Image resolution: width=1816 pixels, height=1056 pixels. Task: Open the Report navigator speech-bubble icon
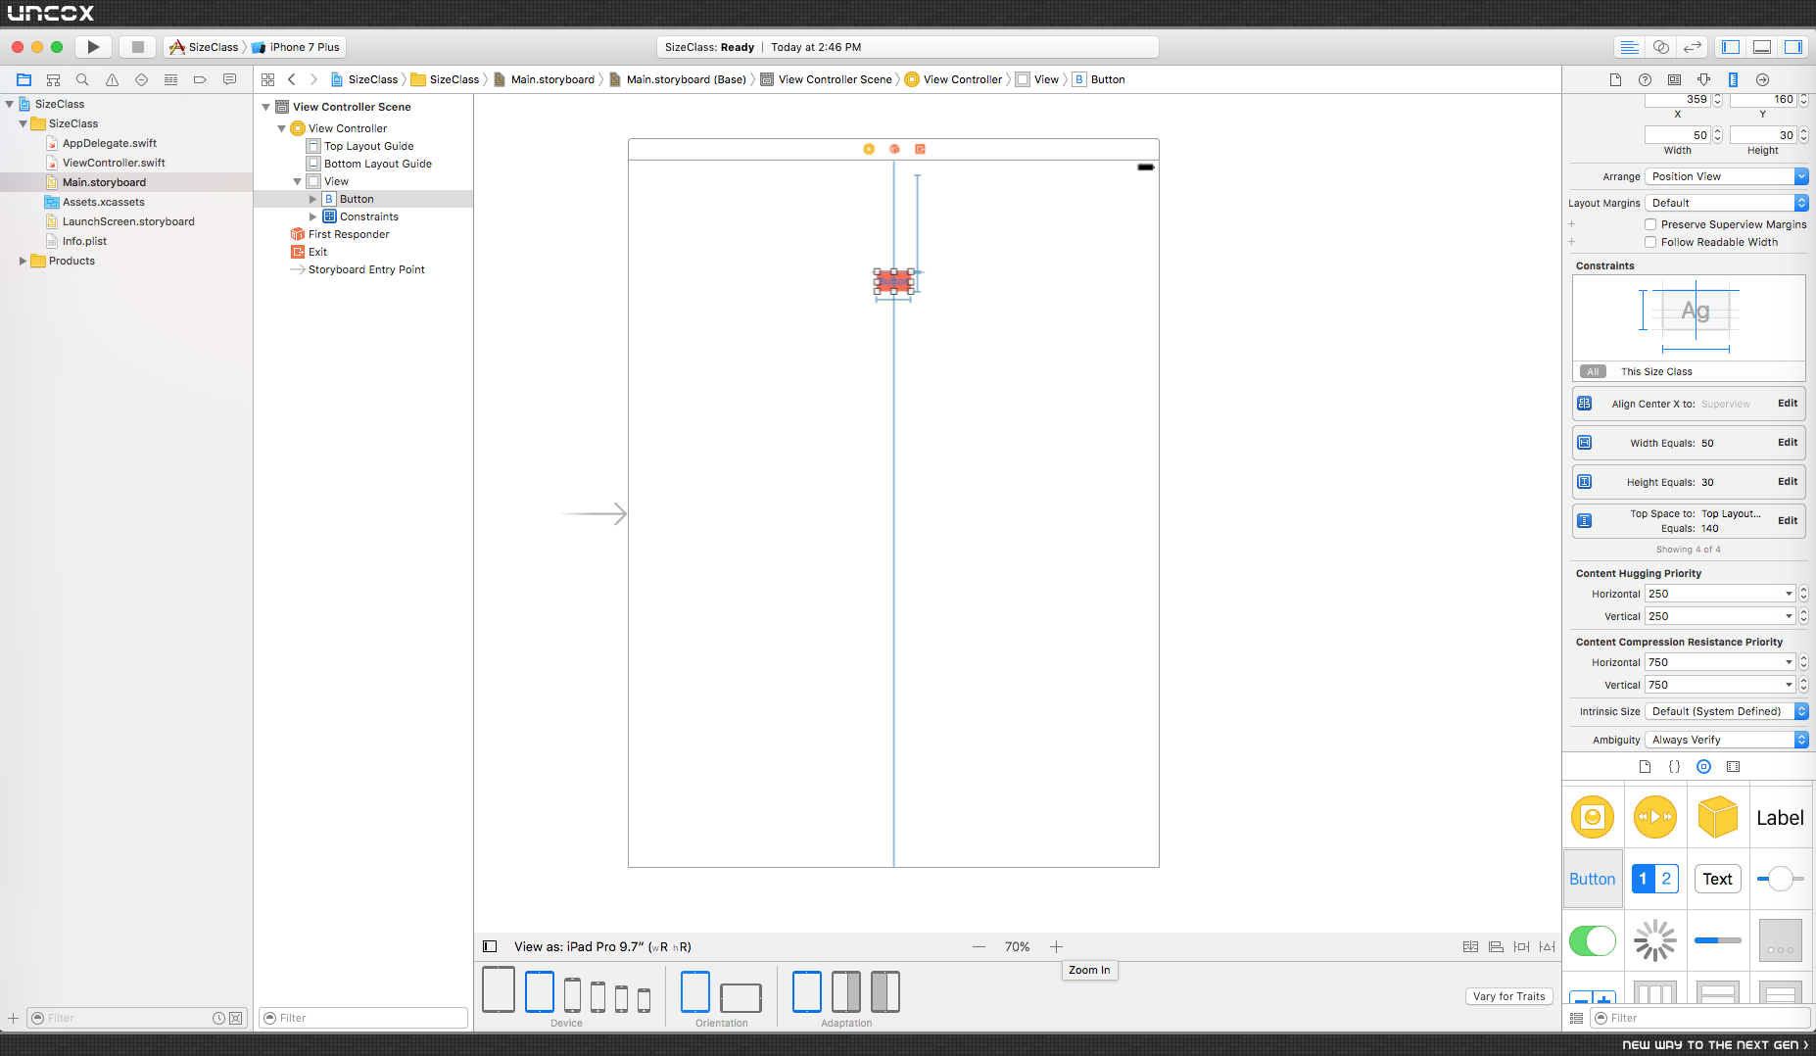point(229,79)
